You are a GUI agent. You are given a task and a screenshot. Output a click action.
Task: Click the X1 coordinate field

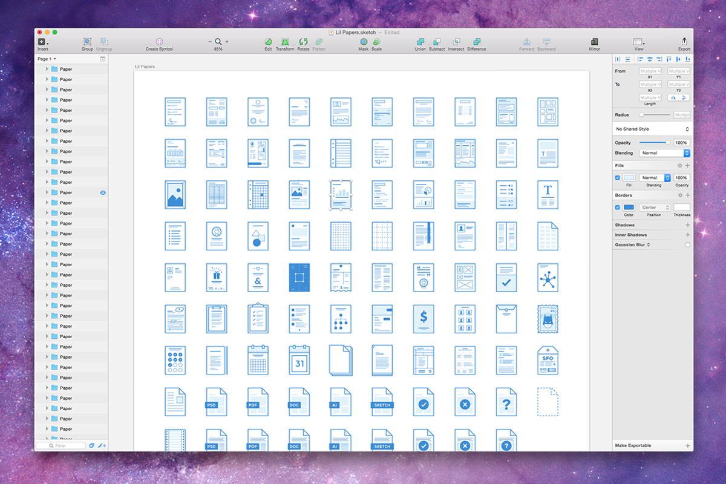(x=650, y=71)
